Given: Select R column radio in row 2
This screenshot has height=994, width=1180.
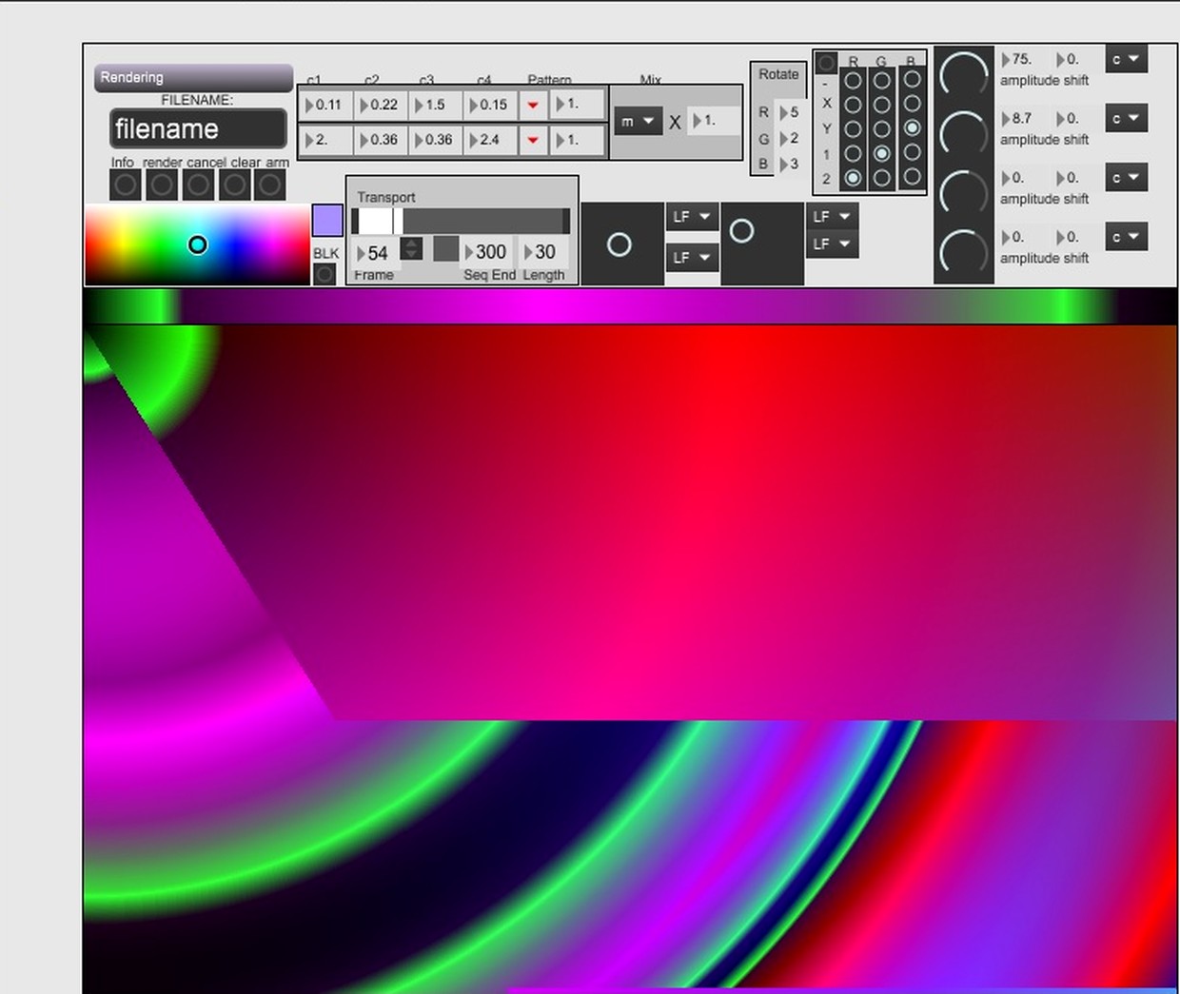Looking at the screenshot, I should coord(853,178).
